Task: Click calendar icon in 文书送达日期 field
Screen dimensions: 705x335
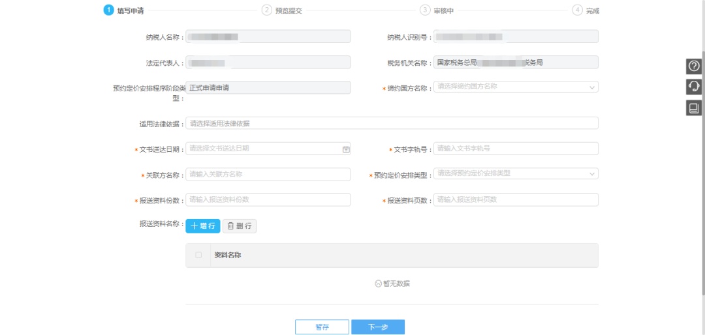Action: pos(346,149)
